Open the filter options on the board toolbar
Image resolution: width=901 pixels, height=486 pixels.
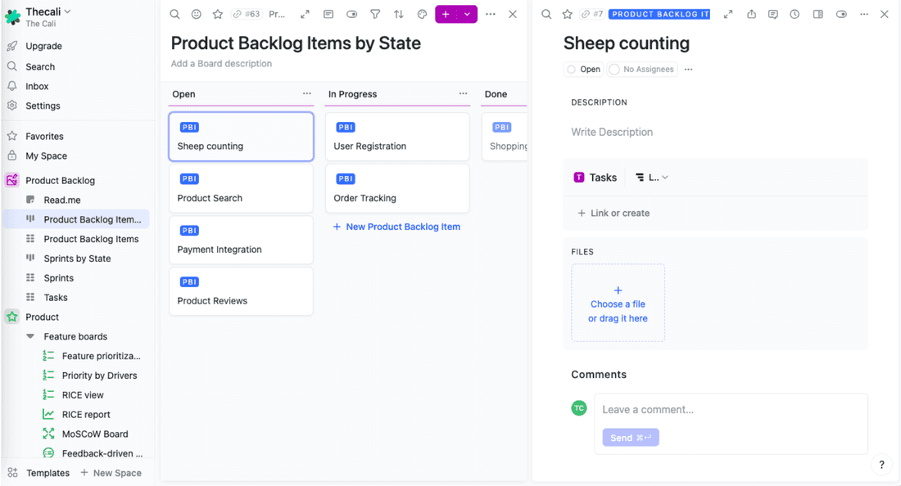(374, 14)
